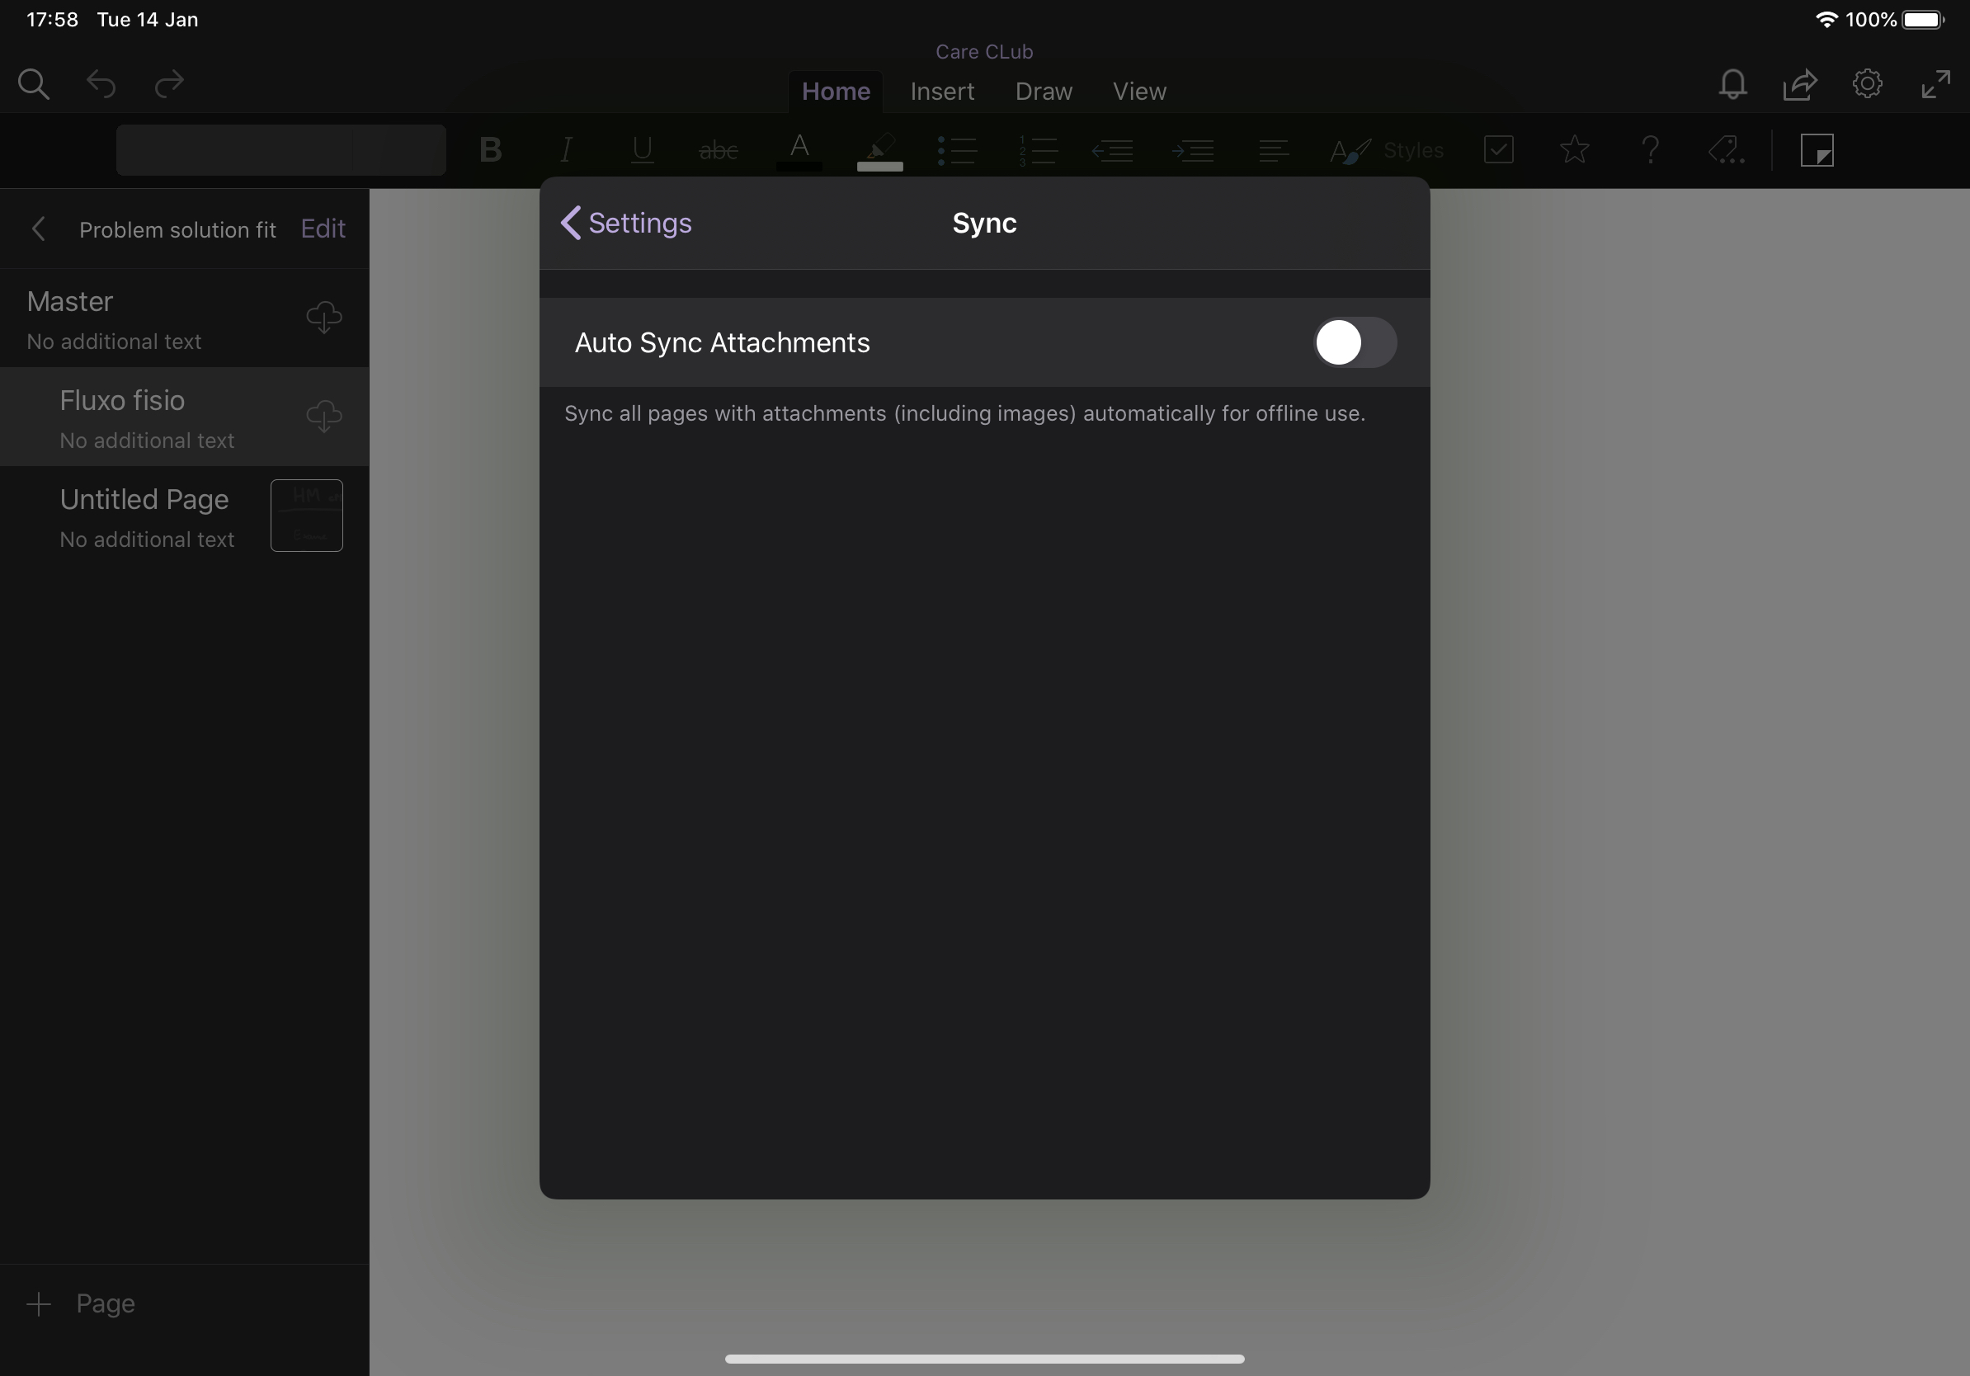The height and width of the screenshot is (1376, 1970).
Task: Toggle Auto Sync Attachments switch
Action: tap(1355, 342)
